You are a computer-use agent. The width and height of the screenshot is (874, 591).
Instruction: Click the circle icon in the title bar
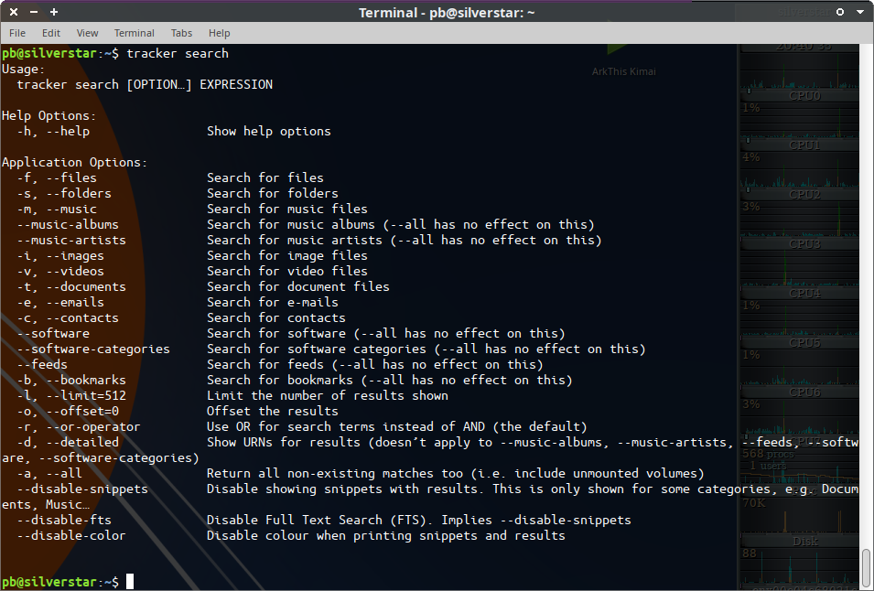[840, 12]
